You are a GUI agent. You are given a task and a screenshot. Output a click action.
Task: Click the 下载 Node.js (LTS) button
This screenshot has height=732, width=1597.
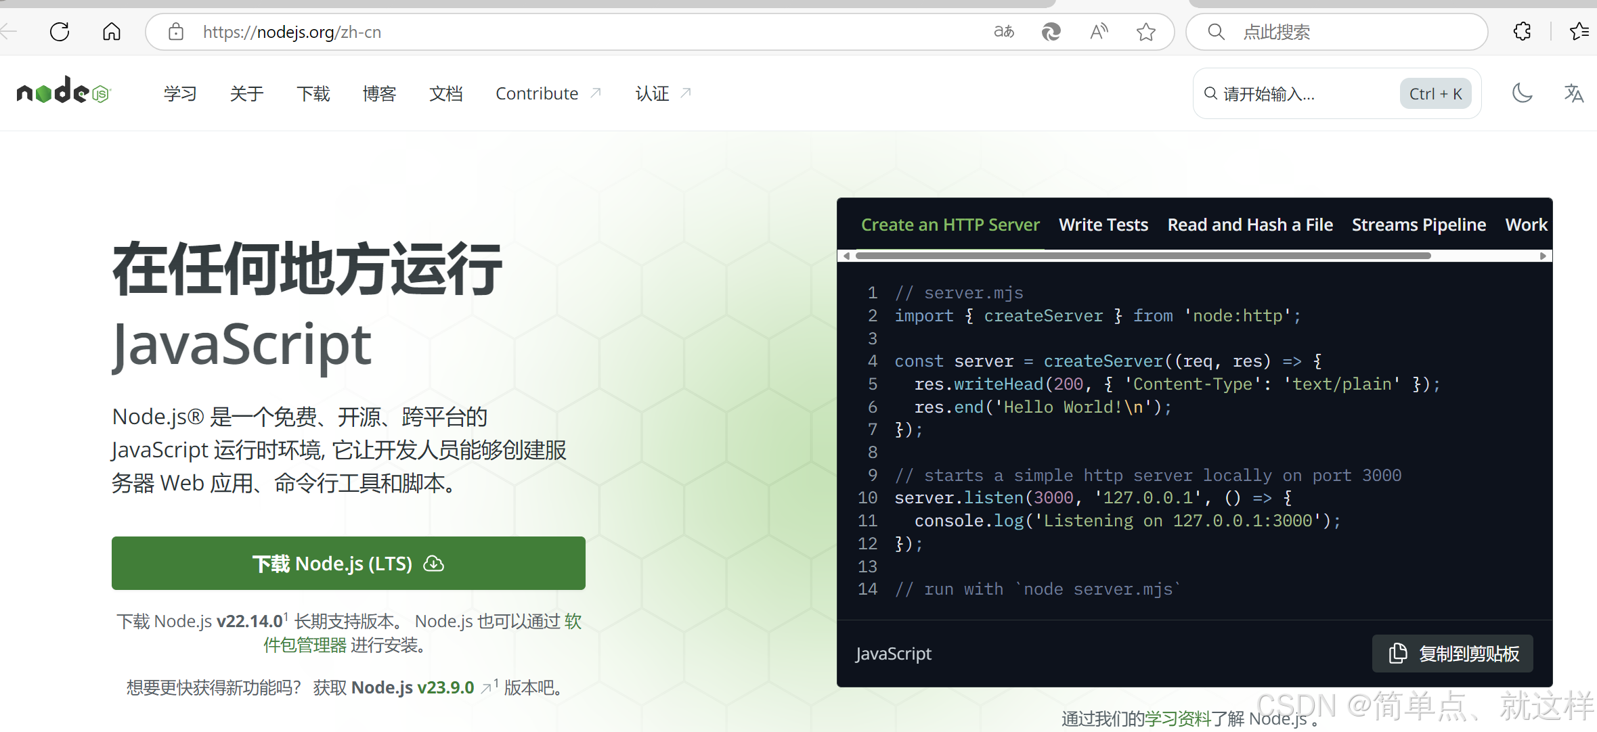348,563
